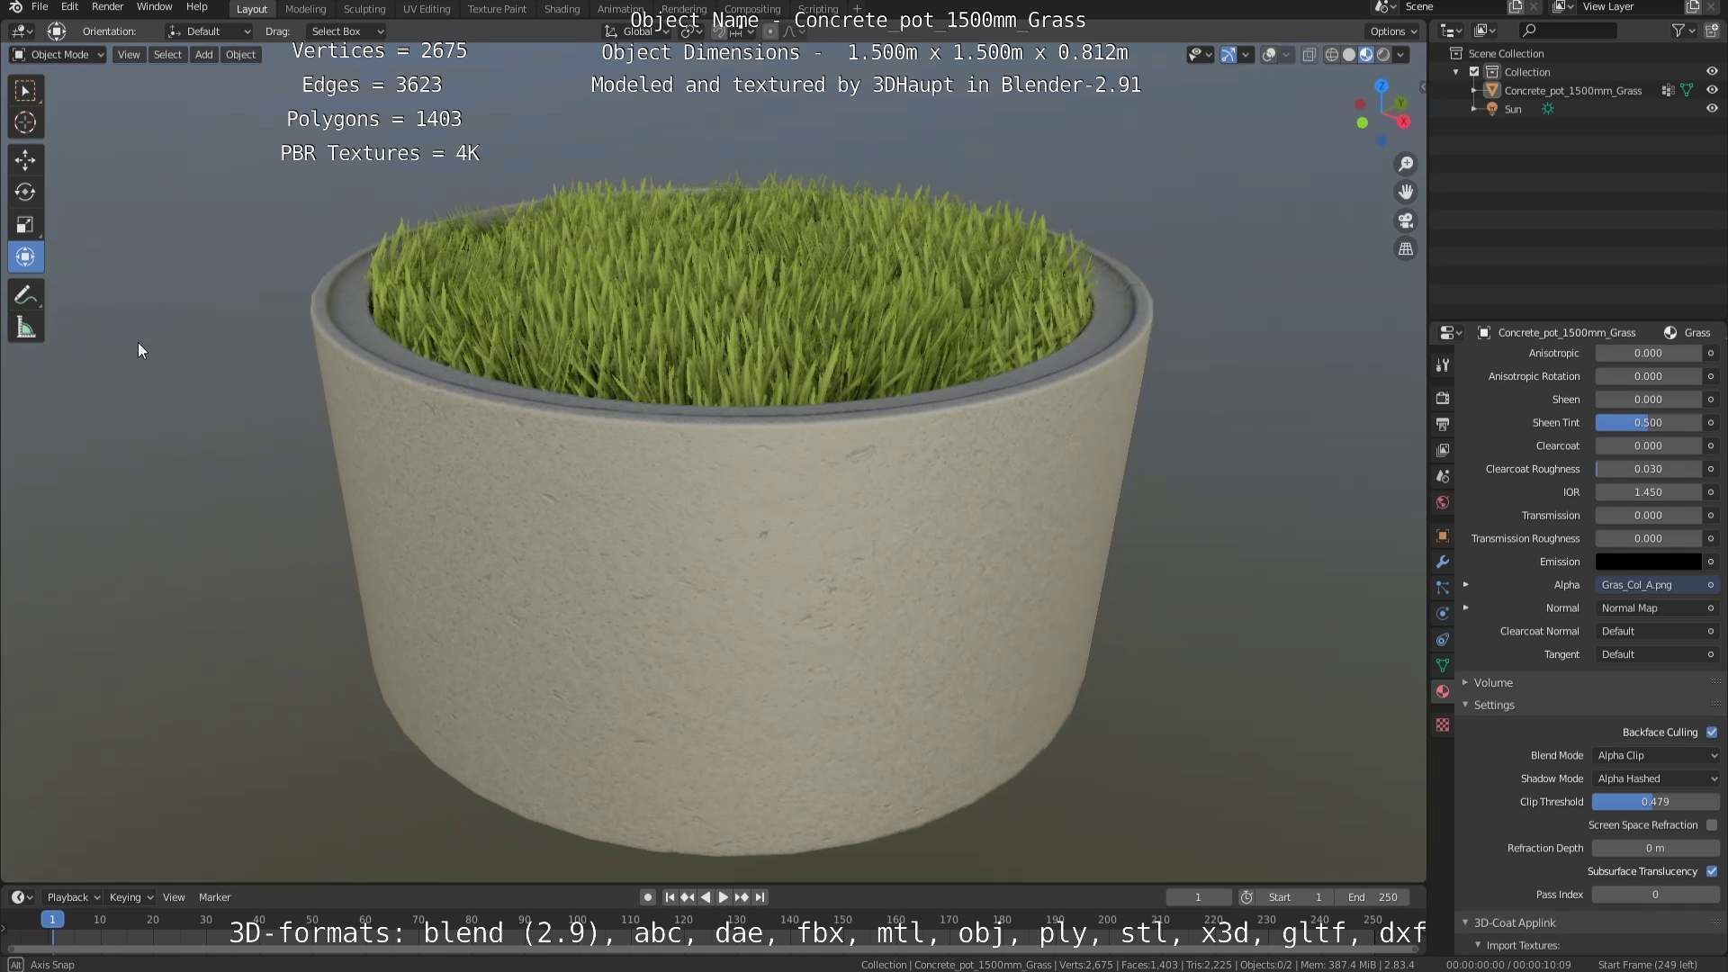Open Blend Mode Alpha Clip dropdown
The height and width of the screenshot is (972, 1728).
(1656, 756)
